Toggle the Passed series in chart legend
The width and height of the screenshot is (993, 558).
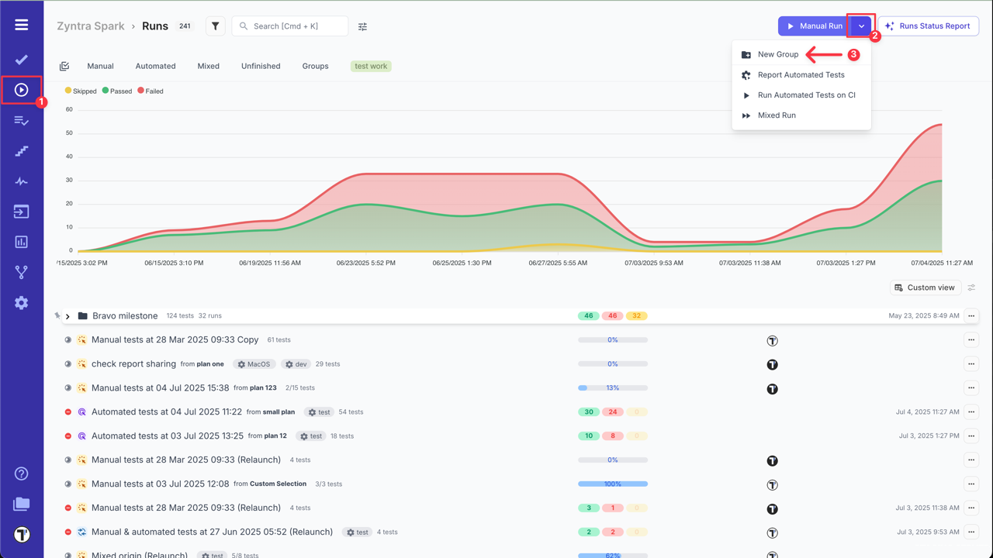117,91
